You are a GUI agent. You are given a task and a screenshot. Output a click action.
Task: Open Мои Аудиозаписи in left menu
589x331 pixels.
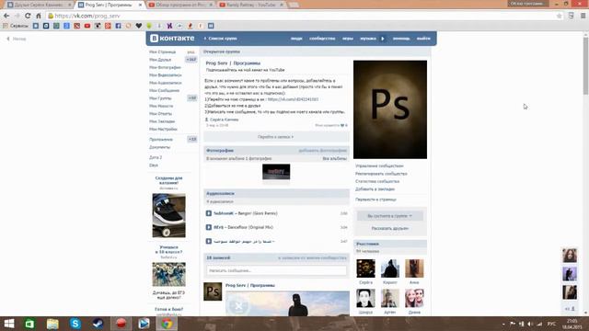tap(166, 83)
